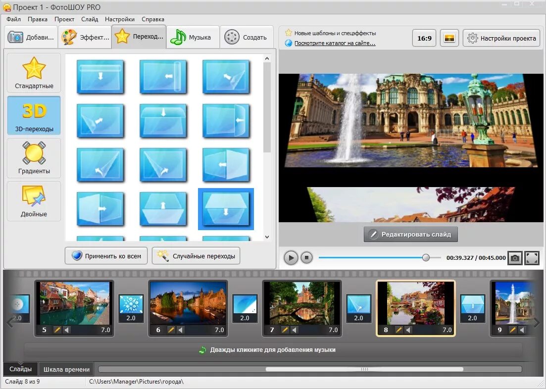Toggle sound on slide 8

tap(408, 330)
